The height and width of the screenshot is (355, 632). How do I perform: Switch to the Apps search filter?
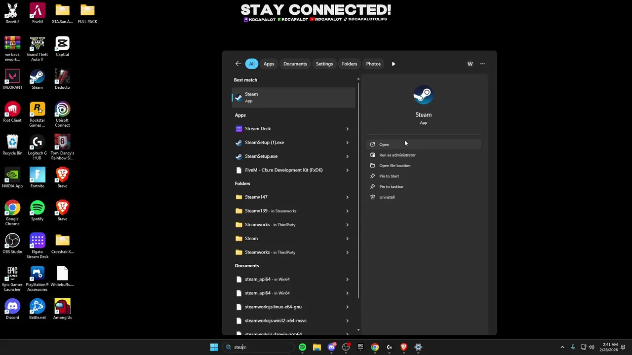269,64
